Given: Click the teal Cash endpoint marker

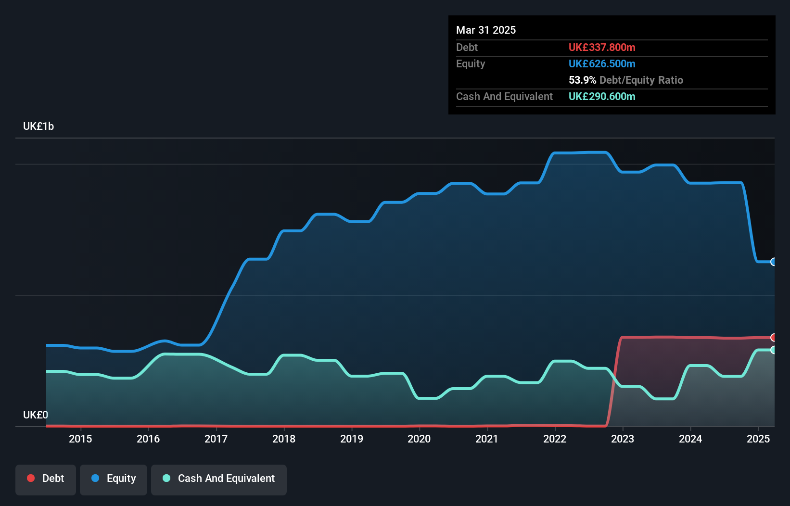Looking at the screenshot, I should pos(774,350).
